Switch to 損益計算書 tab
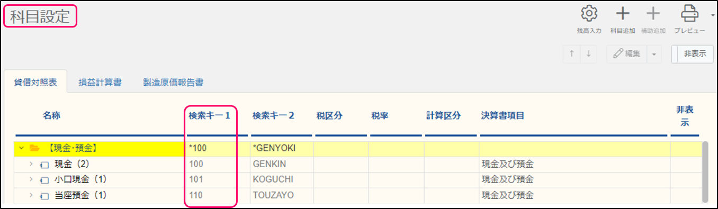 (100, 83)
